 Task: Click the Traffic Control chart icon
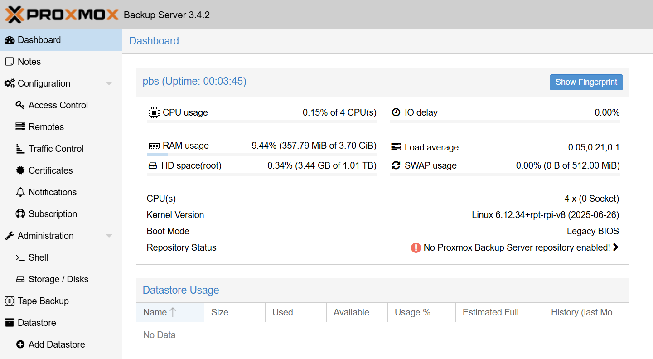point(20,149)
